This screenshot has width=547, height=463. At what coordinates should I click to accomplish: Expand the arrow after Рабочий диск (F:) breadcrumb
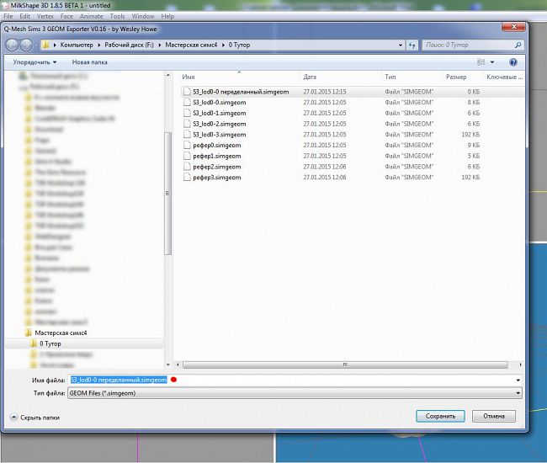click(159, 45)
